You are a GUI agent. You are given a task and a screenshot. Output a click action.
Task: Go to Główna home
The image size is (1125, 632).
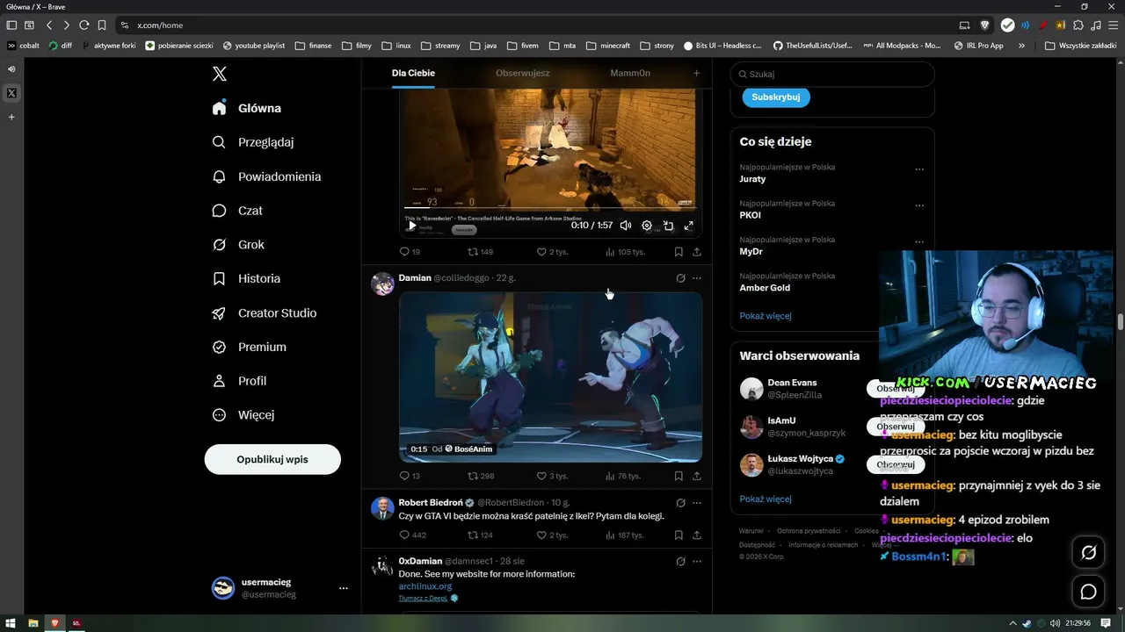(x=247, y=109)
